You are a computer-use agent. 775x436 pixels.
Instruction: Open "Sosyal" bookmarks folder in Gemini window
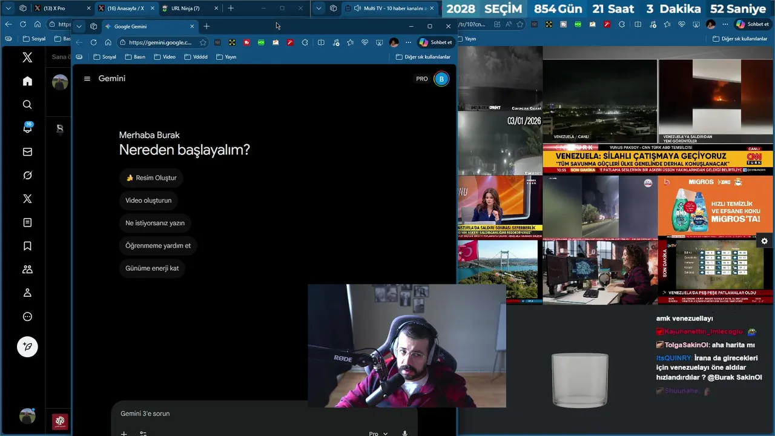pyautogui.click(x=105, y=57)
